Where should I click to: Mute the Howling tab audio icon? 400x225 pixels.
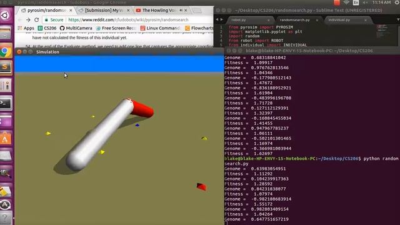tap(181, 10)
